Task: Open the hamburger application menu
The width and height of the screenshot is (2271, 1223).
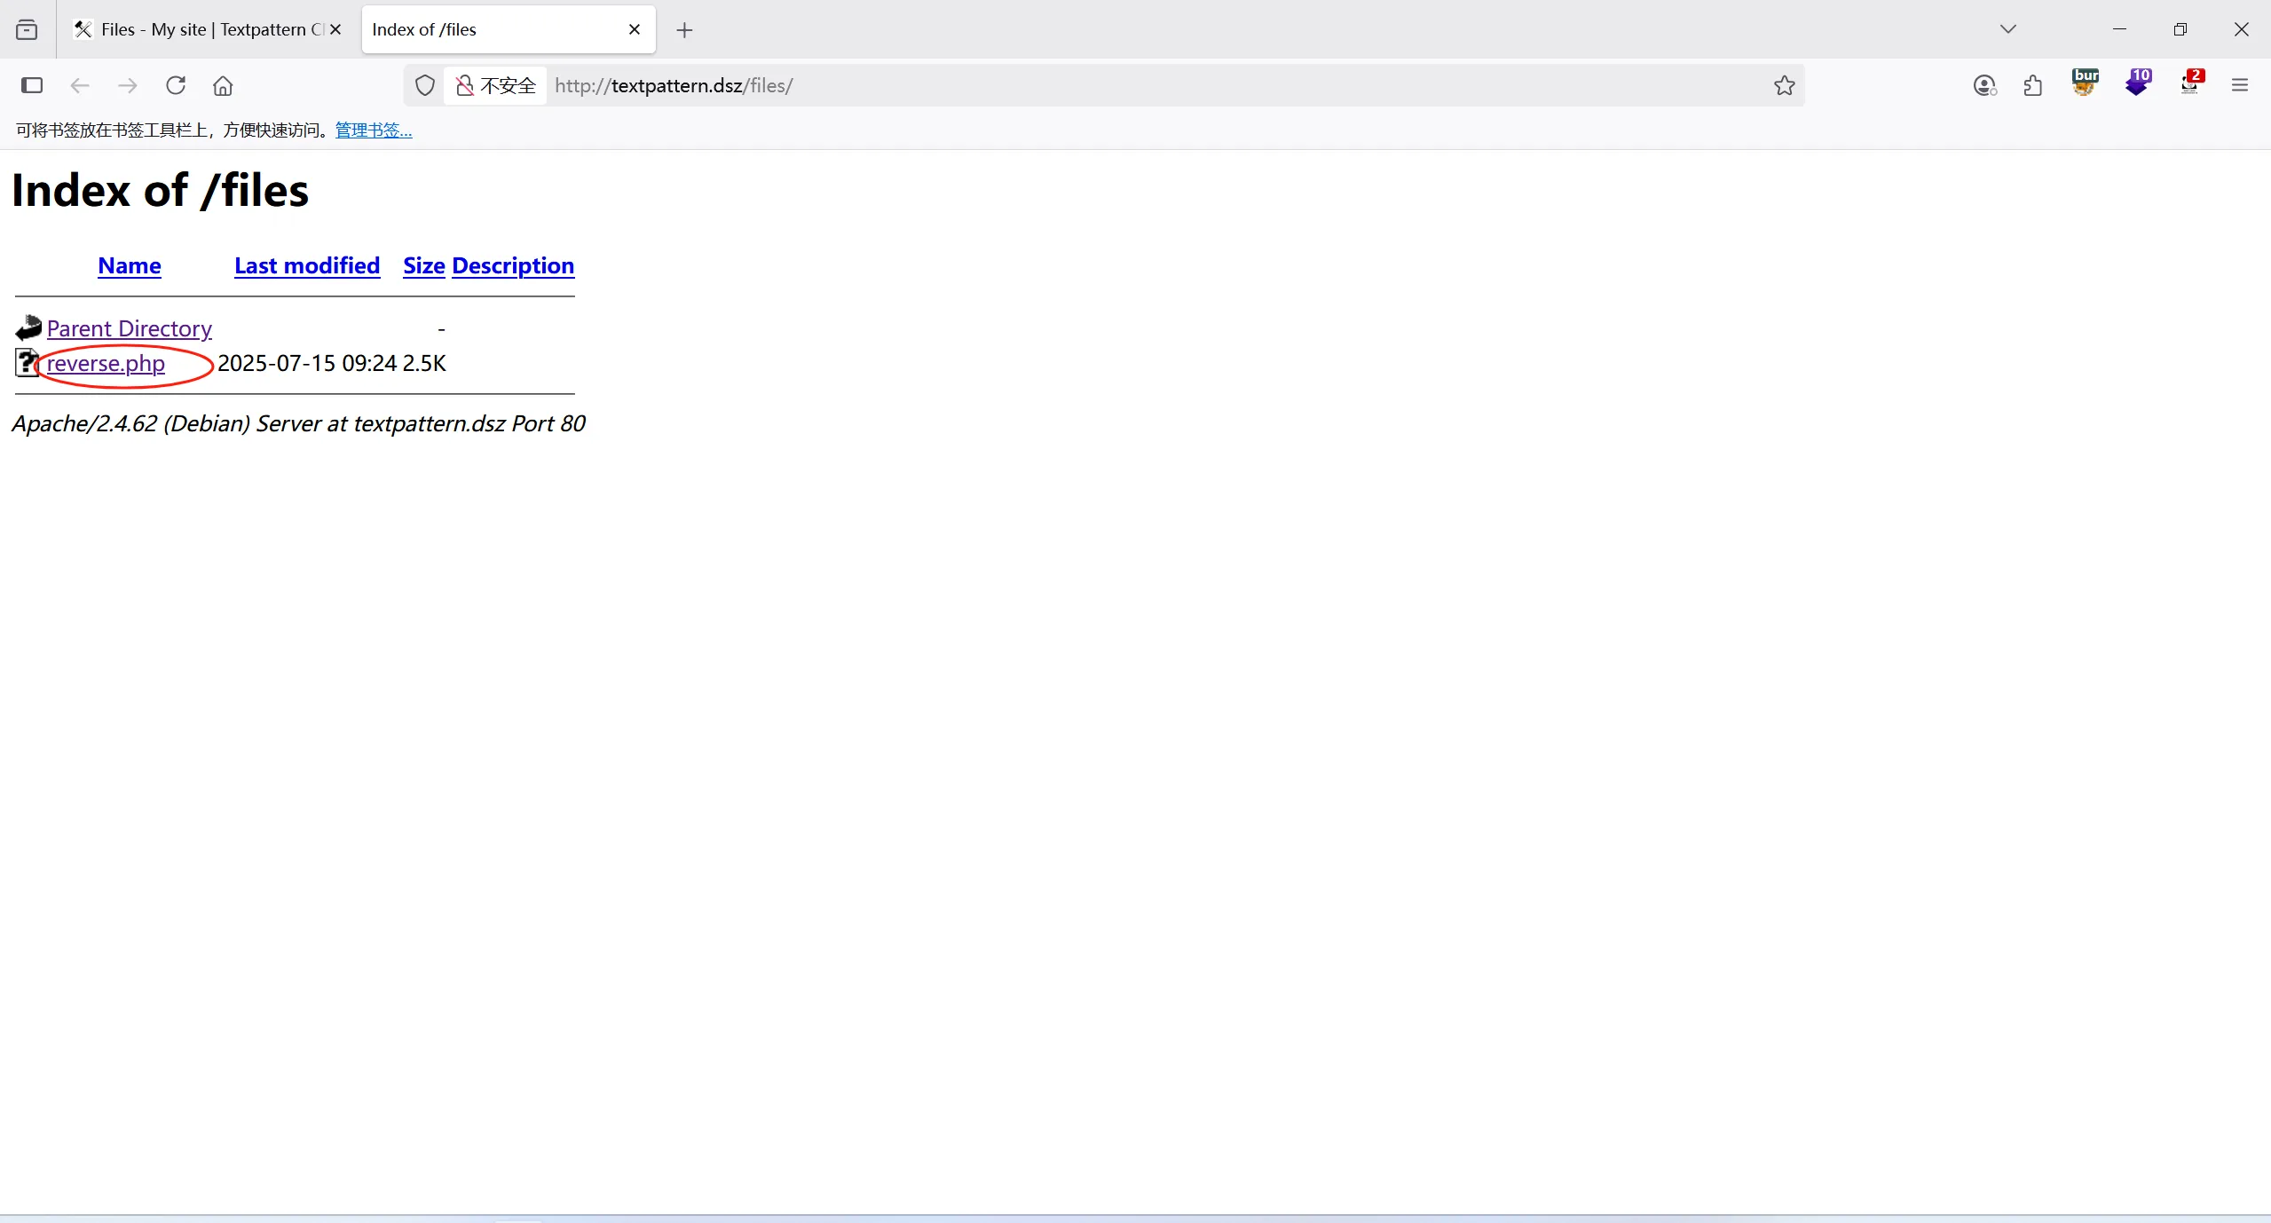Action: [x=2240, y=85]
